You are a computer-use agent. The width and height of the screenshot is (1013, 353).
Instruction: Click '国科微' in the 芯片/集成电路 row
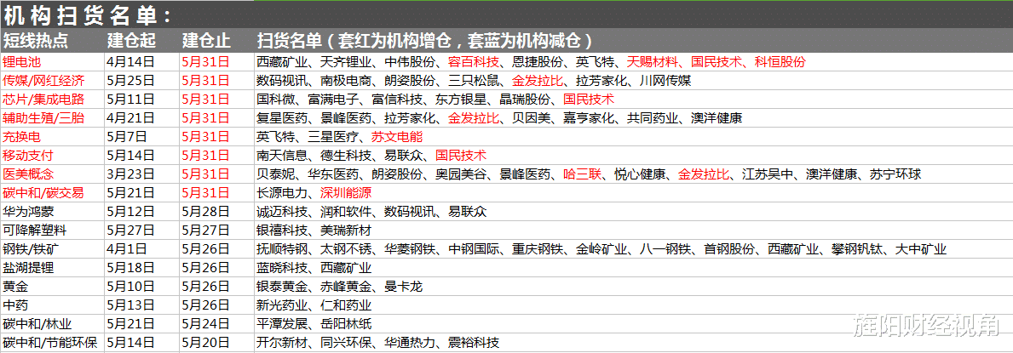(276, 100)
